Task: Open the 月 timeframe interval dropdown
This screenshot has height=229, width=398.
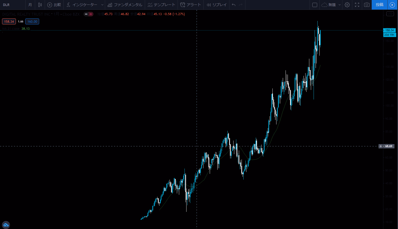Action: (30, 5)
